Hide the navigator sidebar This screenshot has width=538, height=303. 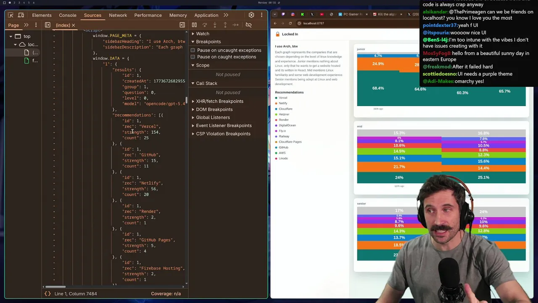(x=47, y=25)
